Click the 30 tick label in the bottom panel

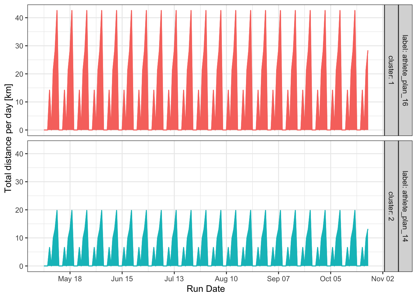[x=19, y=182]
